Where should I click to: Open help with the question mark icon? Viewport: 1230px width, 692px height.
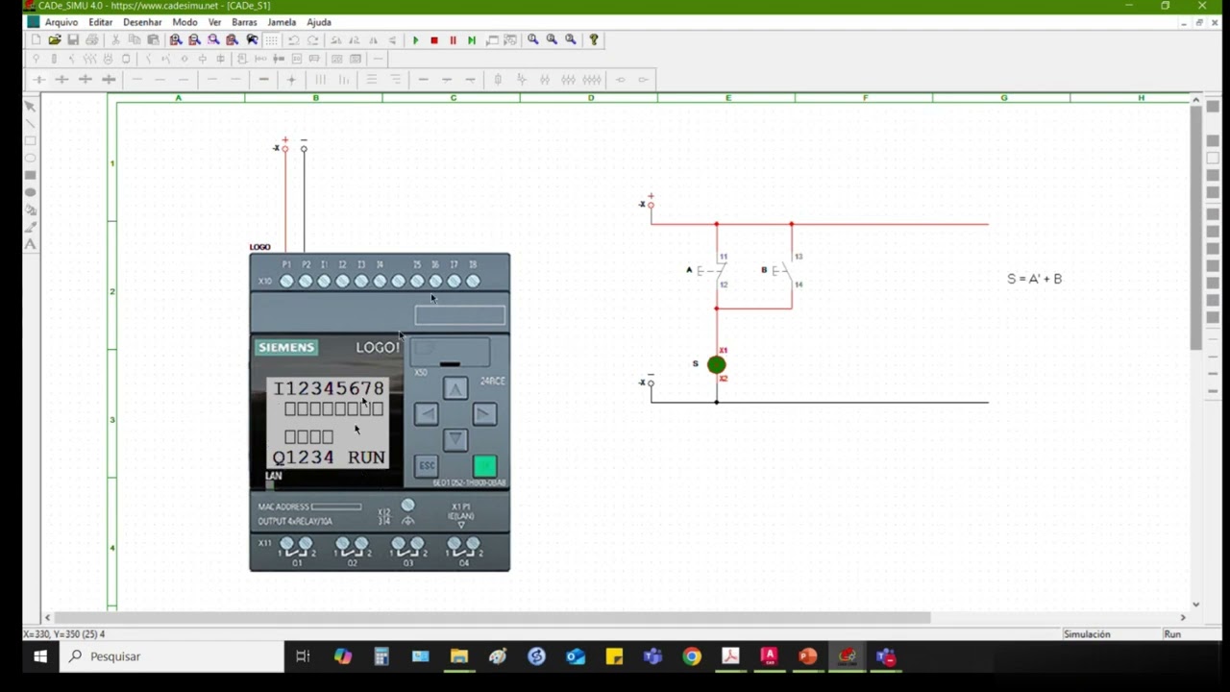pos(594,40)
